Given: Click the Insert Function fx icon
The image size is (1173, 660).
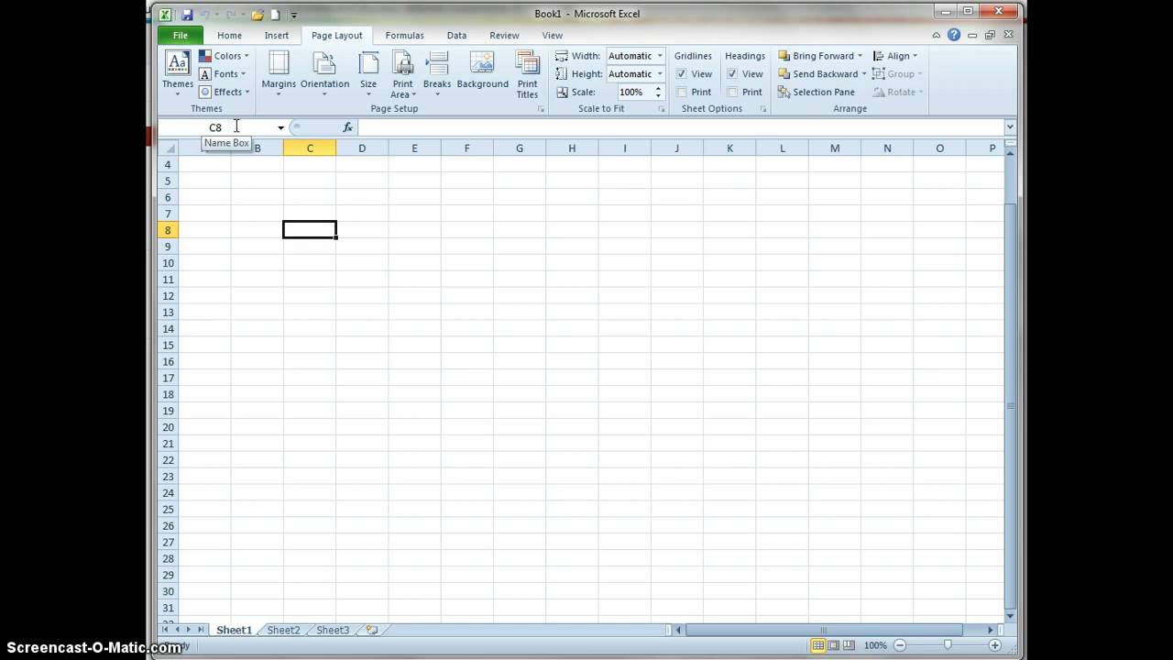Looking at the screenshot, I should [x=348, y=127].
